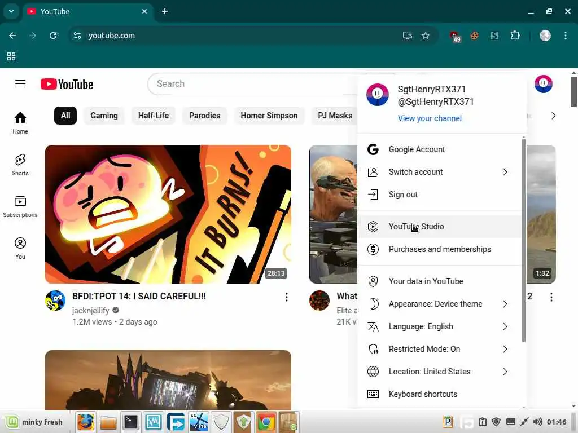
Task: Expand Appearance: Device theme option
Action: point(439,304)
